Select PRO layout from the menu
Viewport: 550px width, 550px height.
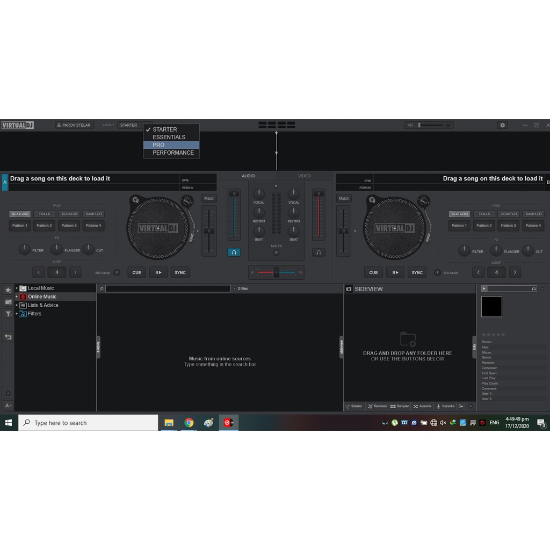[159, 145]
